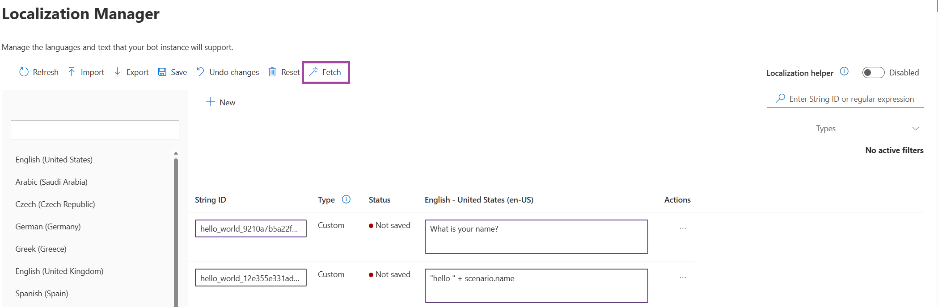Image resolution: width=938 pixels, height=307 pixels.
Task: Click the Save floppy disk icon
Action: point(162,72)
